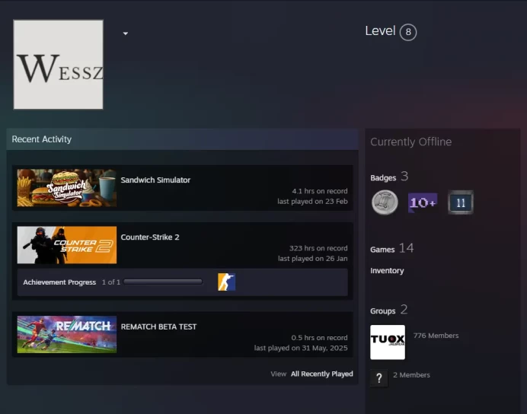Viewport: 527px width, 414px height.
Task: Open the Groups 2 link
Action: 389,310
